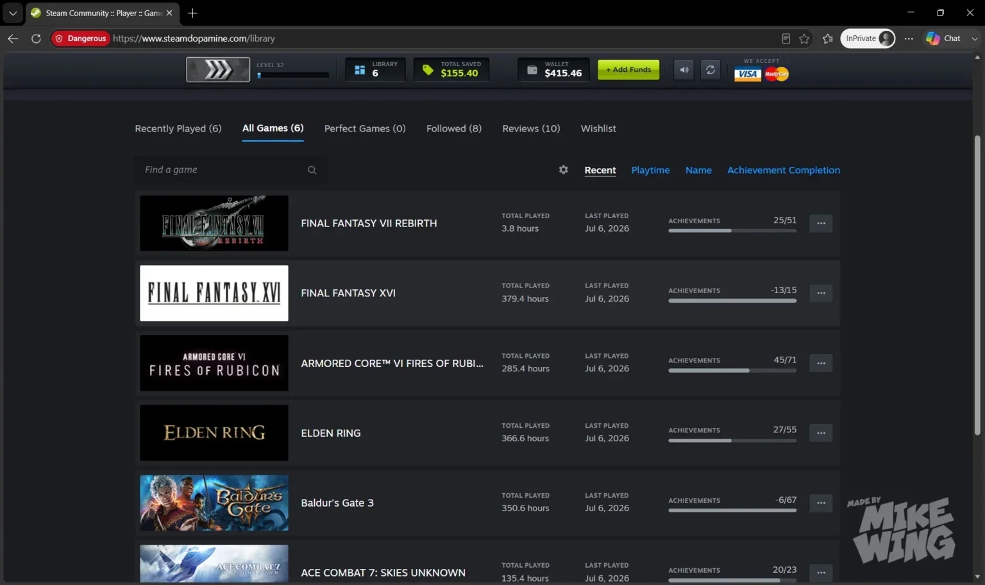Image resolution: width=985 pixels, height=585 pixels.
Task: Select the All Games tab
Action: pos(273,128)
